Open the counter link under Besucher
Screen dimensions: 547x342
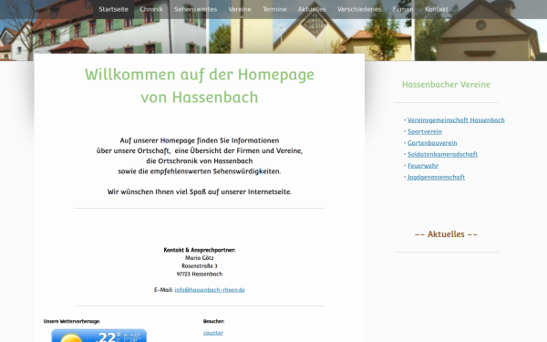[x=213, y=333]
